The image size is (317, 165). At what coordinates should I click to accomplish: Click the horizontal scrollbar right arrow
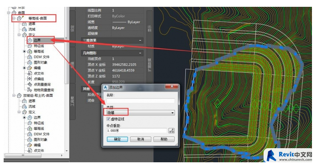62,155
